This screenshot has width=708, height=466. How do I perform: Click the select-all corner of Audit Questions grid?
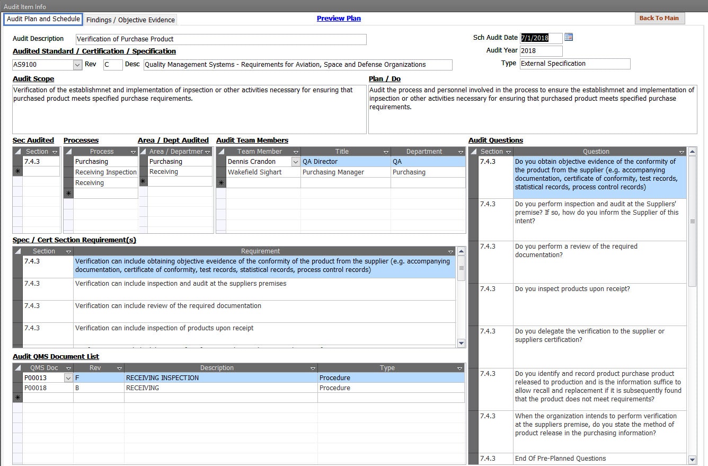coord(473,152)
